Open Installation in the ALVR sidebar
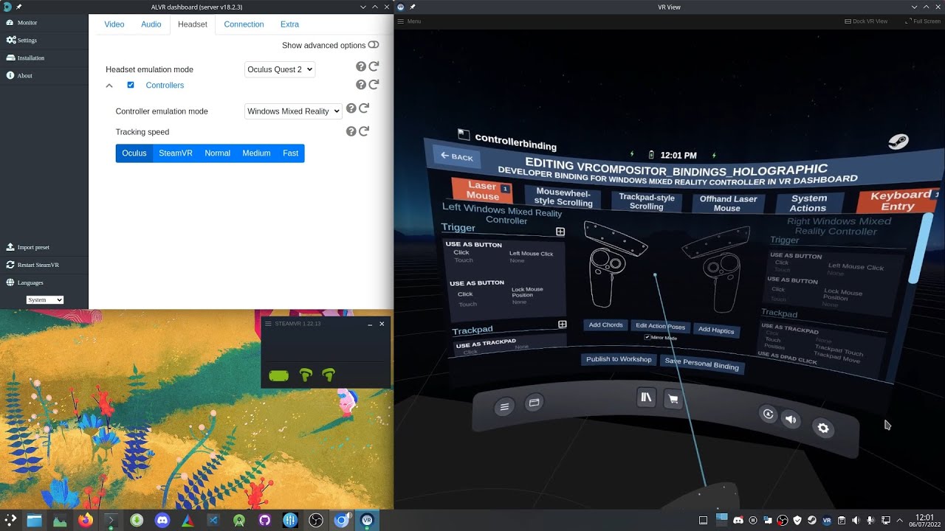Image resolution: width=945 pixels, height=531 pixels. pos(26,58)
